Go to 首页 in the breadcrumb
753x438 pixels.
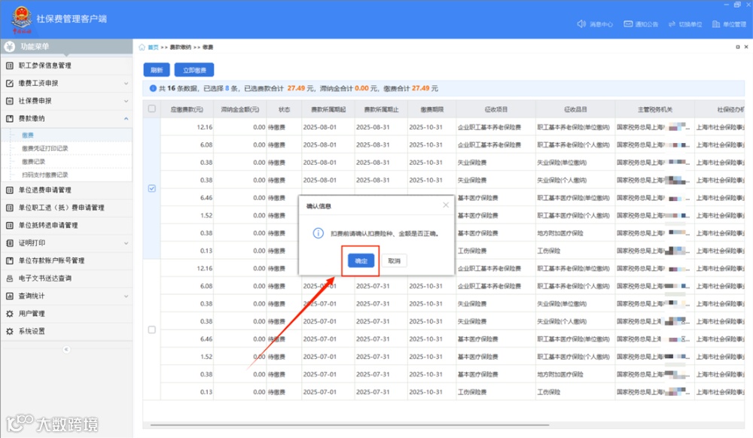(x=153, y=47)
